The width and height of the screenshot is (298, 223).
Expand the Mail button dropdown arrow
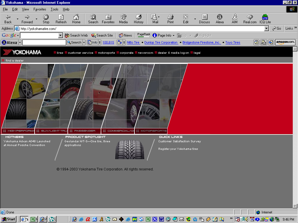tap(159, 17)
